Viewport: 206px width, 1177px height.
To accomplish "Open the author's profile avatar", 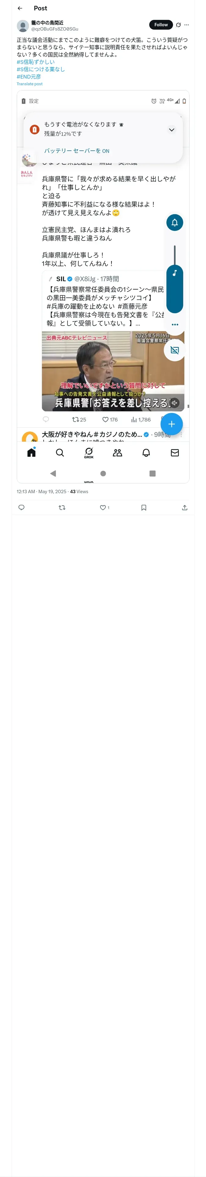I will coord(23,26).
